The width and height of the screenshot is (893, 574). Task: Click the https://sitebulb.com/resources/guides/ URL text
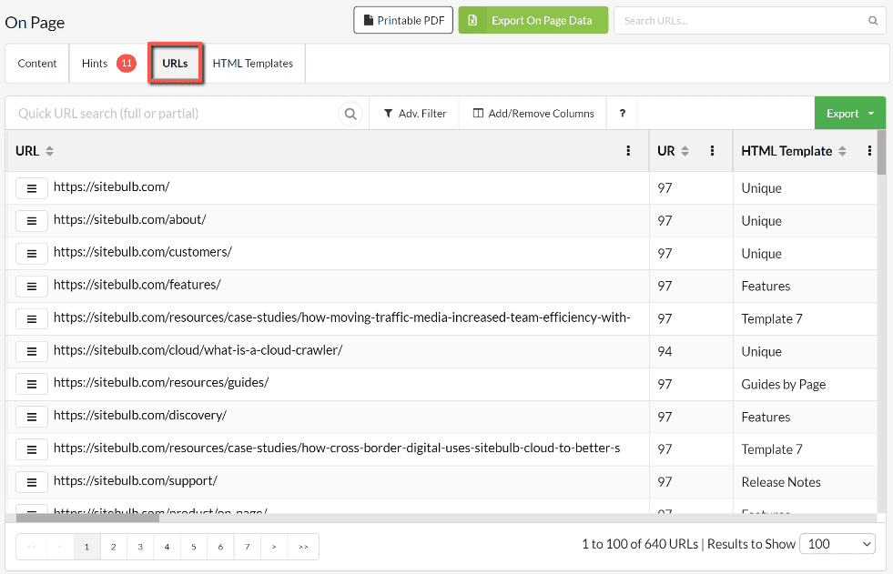coord(161,382)
